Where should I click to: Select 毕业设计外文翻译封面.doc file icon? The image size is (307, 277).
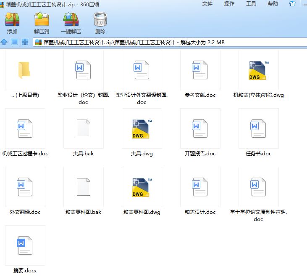[142, 70]
